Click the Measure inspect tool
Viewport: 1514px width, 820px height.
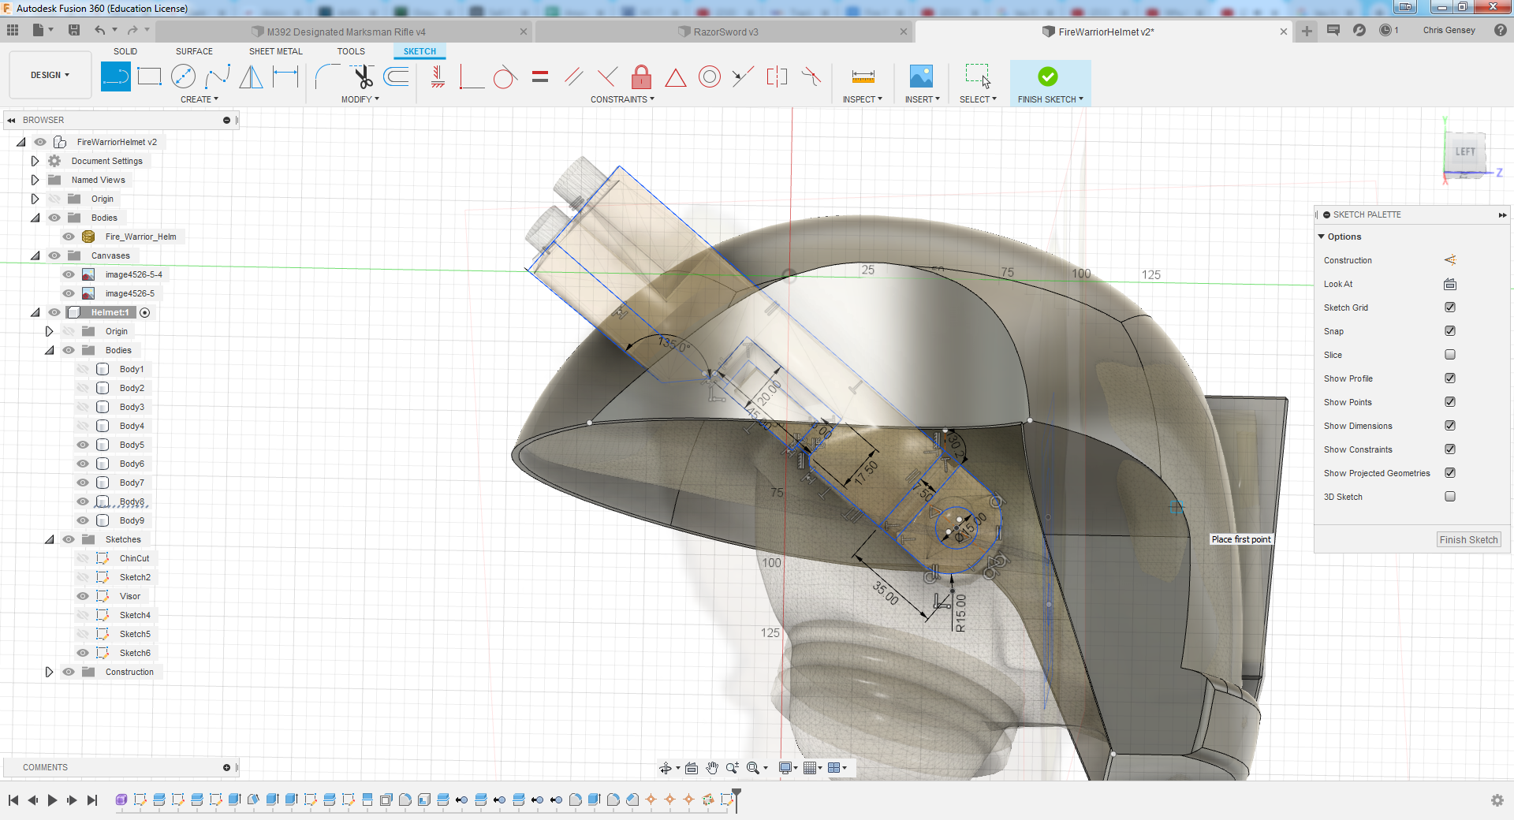863,76
